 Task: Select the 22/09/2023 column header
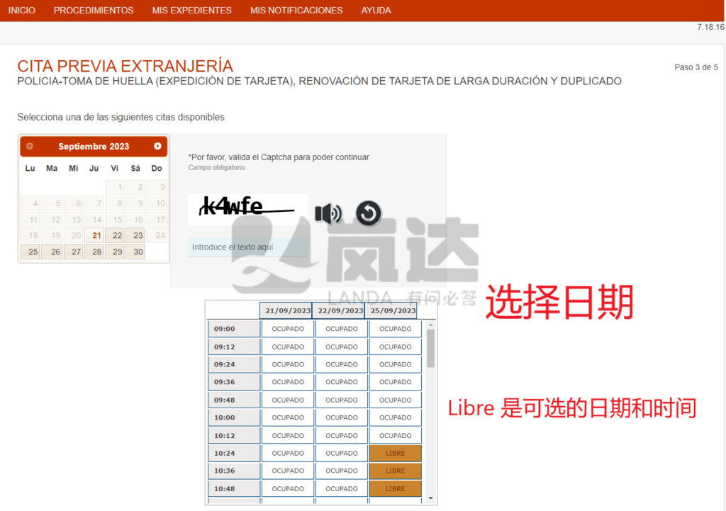tap(342, 310)
